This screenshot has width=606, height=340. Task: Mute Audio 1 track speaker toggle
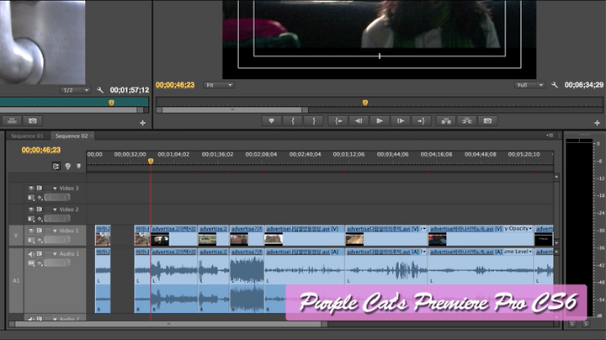[31, 254]
